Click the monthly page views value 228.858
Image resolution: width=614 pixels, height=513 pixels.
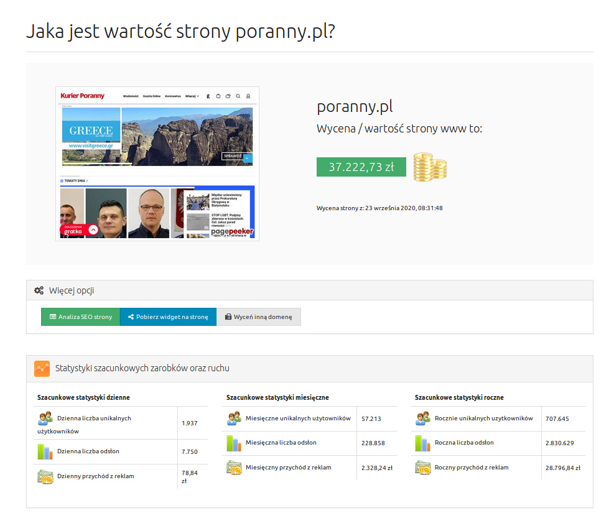pyautogui.click(x=373, y=443)
